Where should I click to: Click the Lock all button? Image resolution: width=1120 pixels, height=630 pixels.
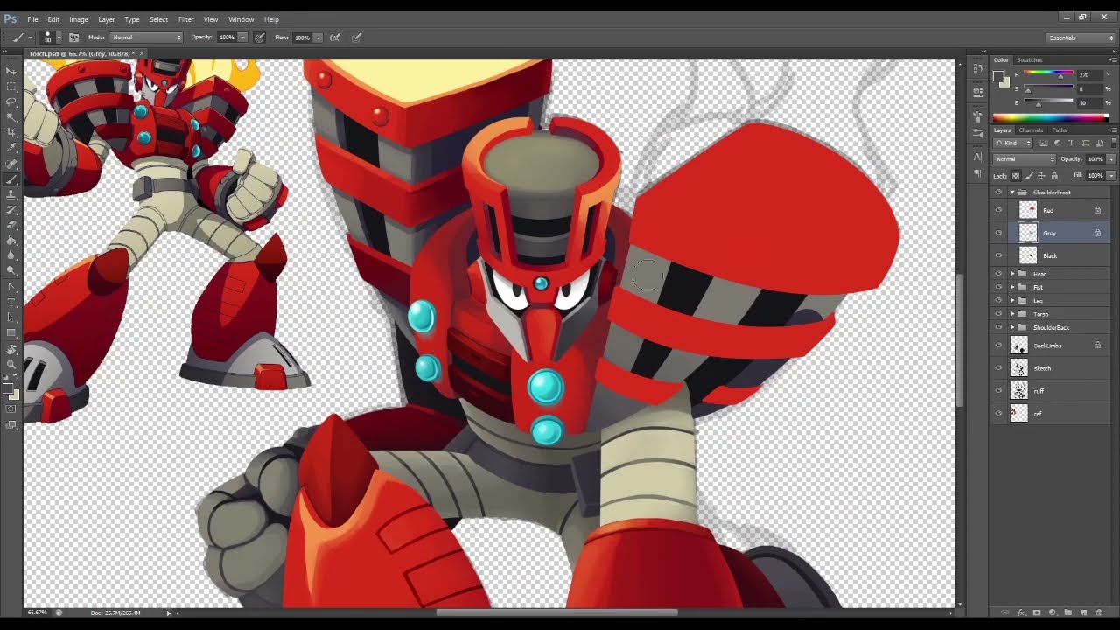point(1053,176)
